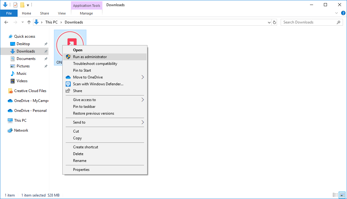Viewport: 347px width, 199px height.
Task: Open the Customize Quick Access Toolbar dropdown
Action: pos(28,5)
